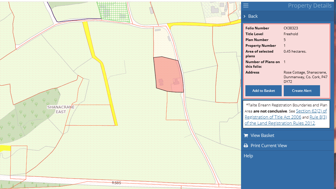The image size is (336, 189).
Task: Click the printer icon for Print Current View
Action: [x=246, y=146]
